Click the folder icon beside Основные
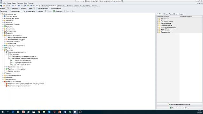Image resolution: width=203 pixels, height=114 pixels. coord(159,19)
